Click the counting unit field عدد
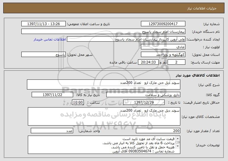Viewport: 228px width, 161px height. coord(52,131)
